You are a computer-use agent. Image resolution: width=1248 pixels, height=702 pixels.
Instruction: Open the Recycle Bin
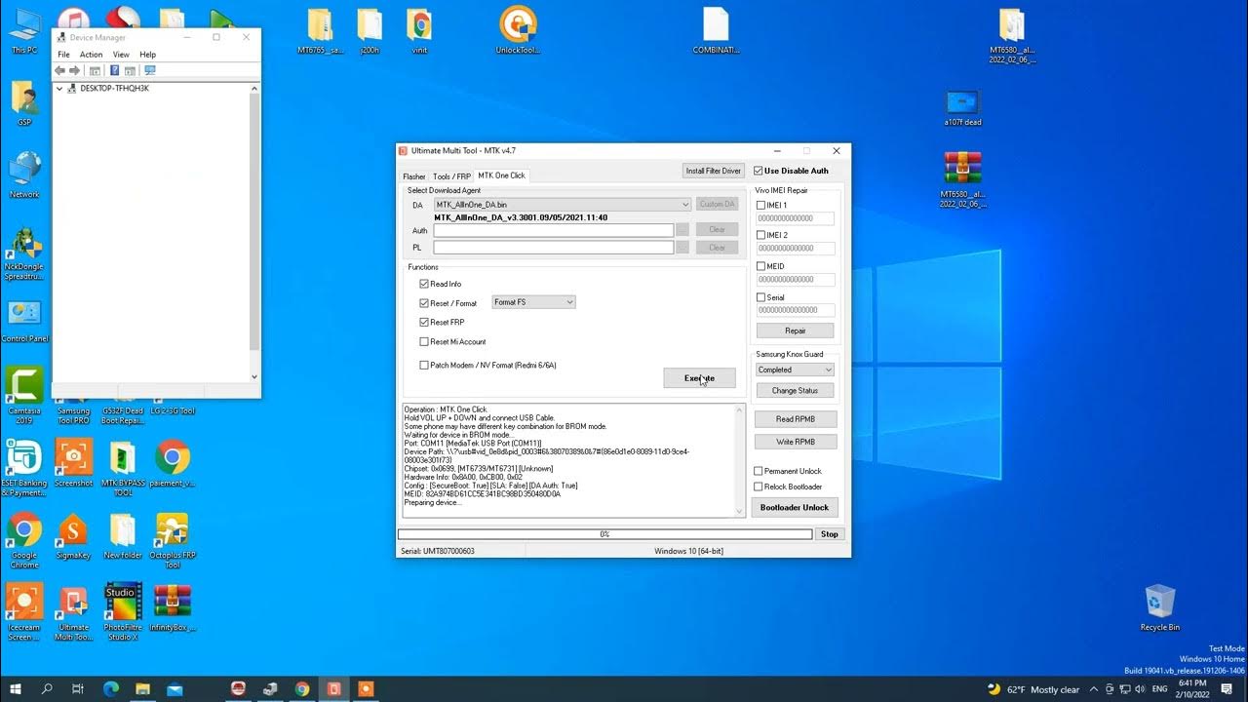click(1159, 607)
